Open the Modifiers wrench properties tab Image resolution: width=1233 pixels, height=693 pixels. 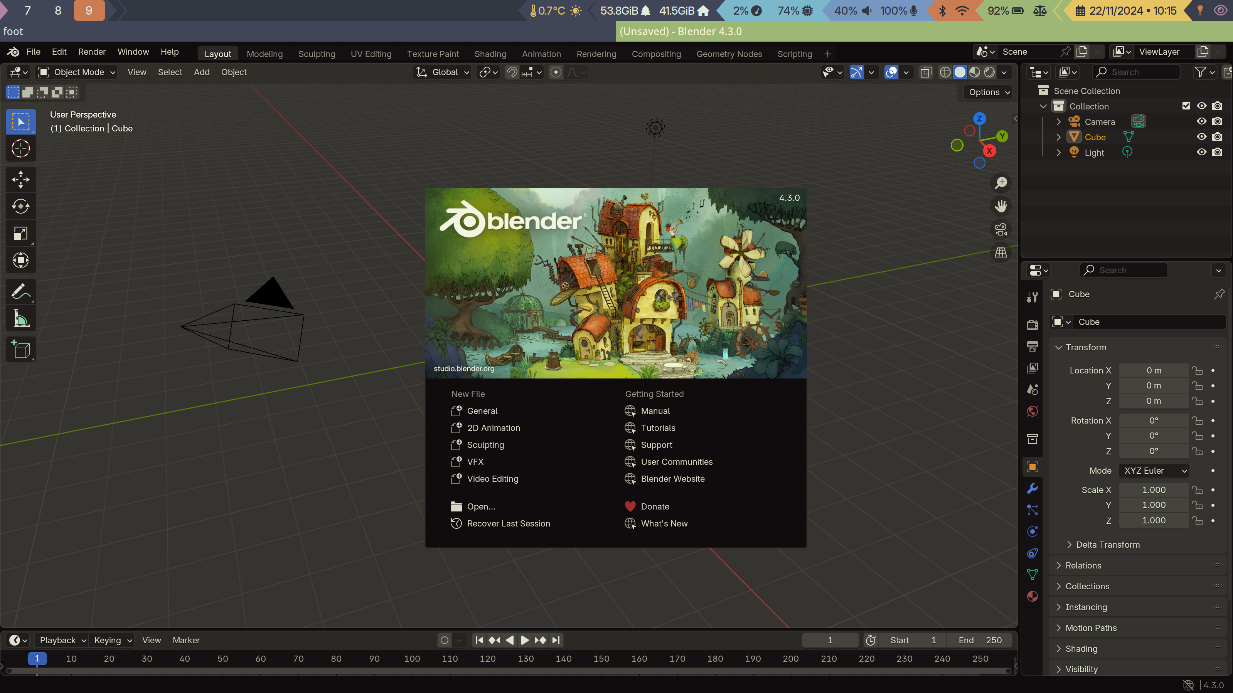click(1033, 488)
